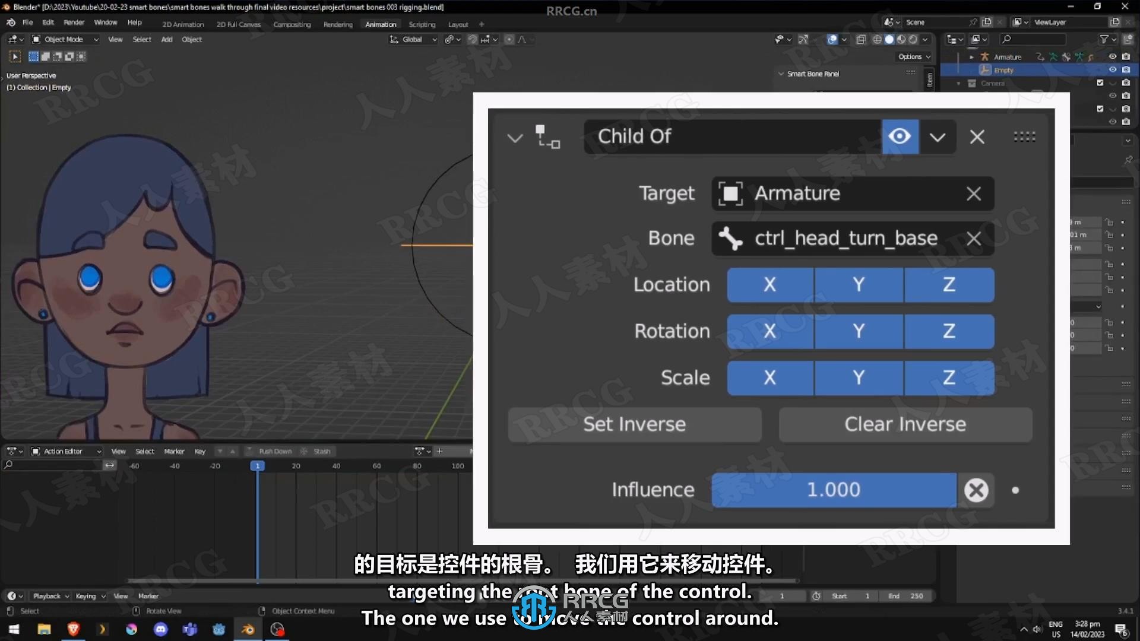Toggle visibility of Child Of constraint
This screenshot has width=1140, height=641.
tap(900, 136)
